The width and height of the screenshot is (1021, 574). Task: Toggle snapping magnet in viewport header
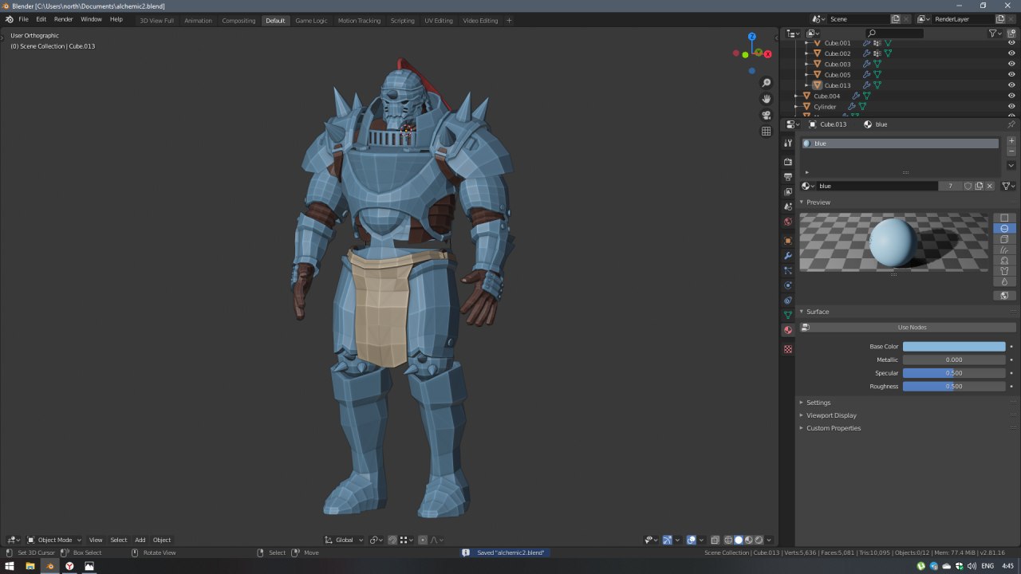coord(392,540)
